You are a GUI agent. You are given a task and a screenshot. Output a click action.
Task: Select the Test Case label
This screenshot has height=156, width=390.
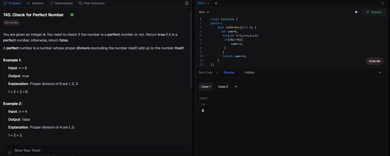click(205, 72)
